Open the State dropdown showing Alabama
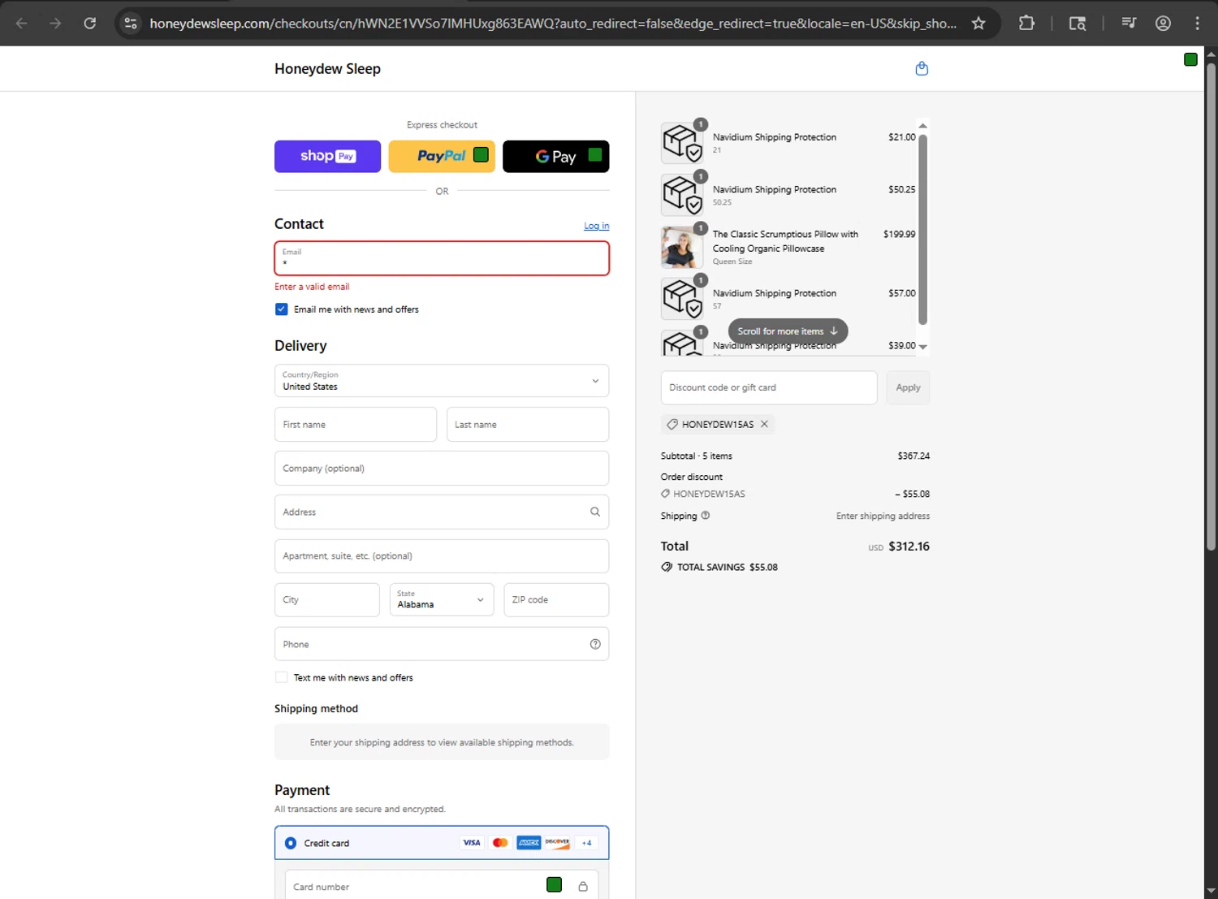Viewport: 1218px width, 899px height. coord(442,599)
